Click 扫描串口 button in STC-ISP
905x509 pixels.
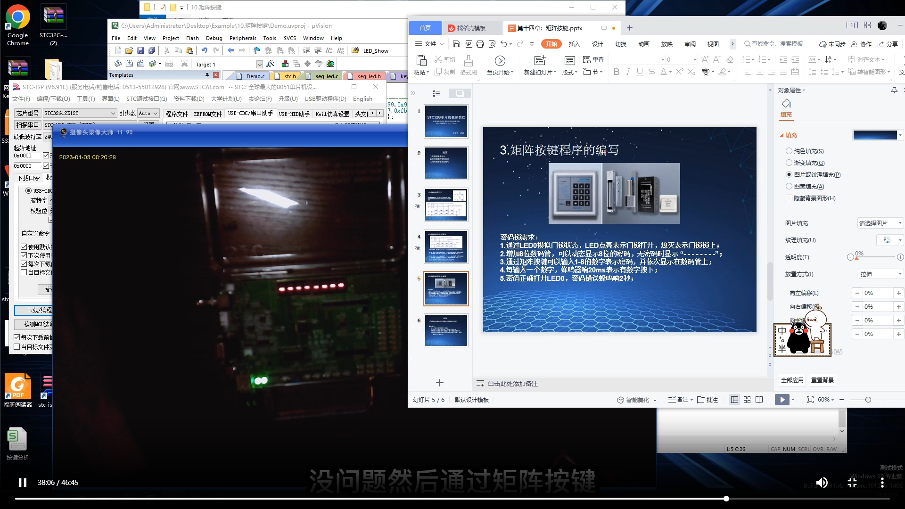[27, 125]
